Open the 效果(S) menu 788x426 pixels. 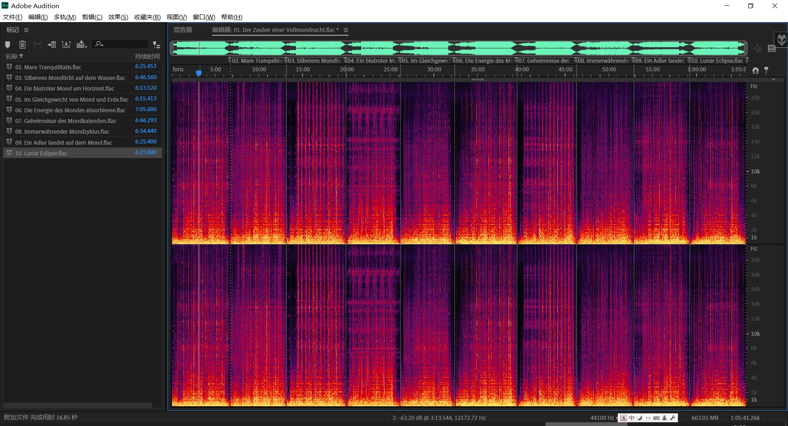118,17
